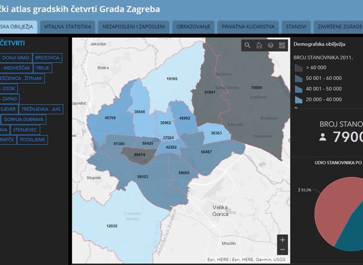Zoom out with the minus button
The image size is (363, 265).
[282, 250]
